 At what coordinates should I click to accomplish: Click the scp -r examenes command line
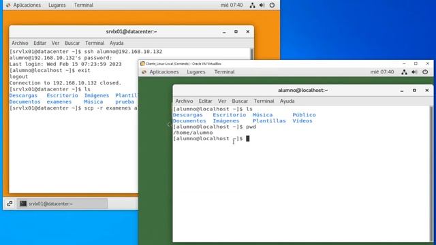click(x=74, y=108)
